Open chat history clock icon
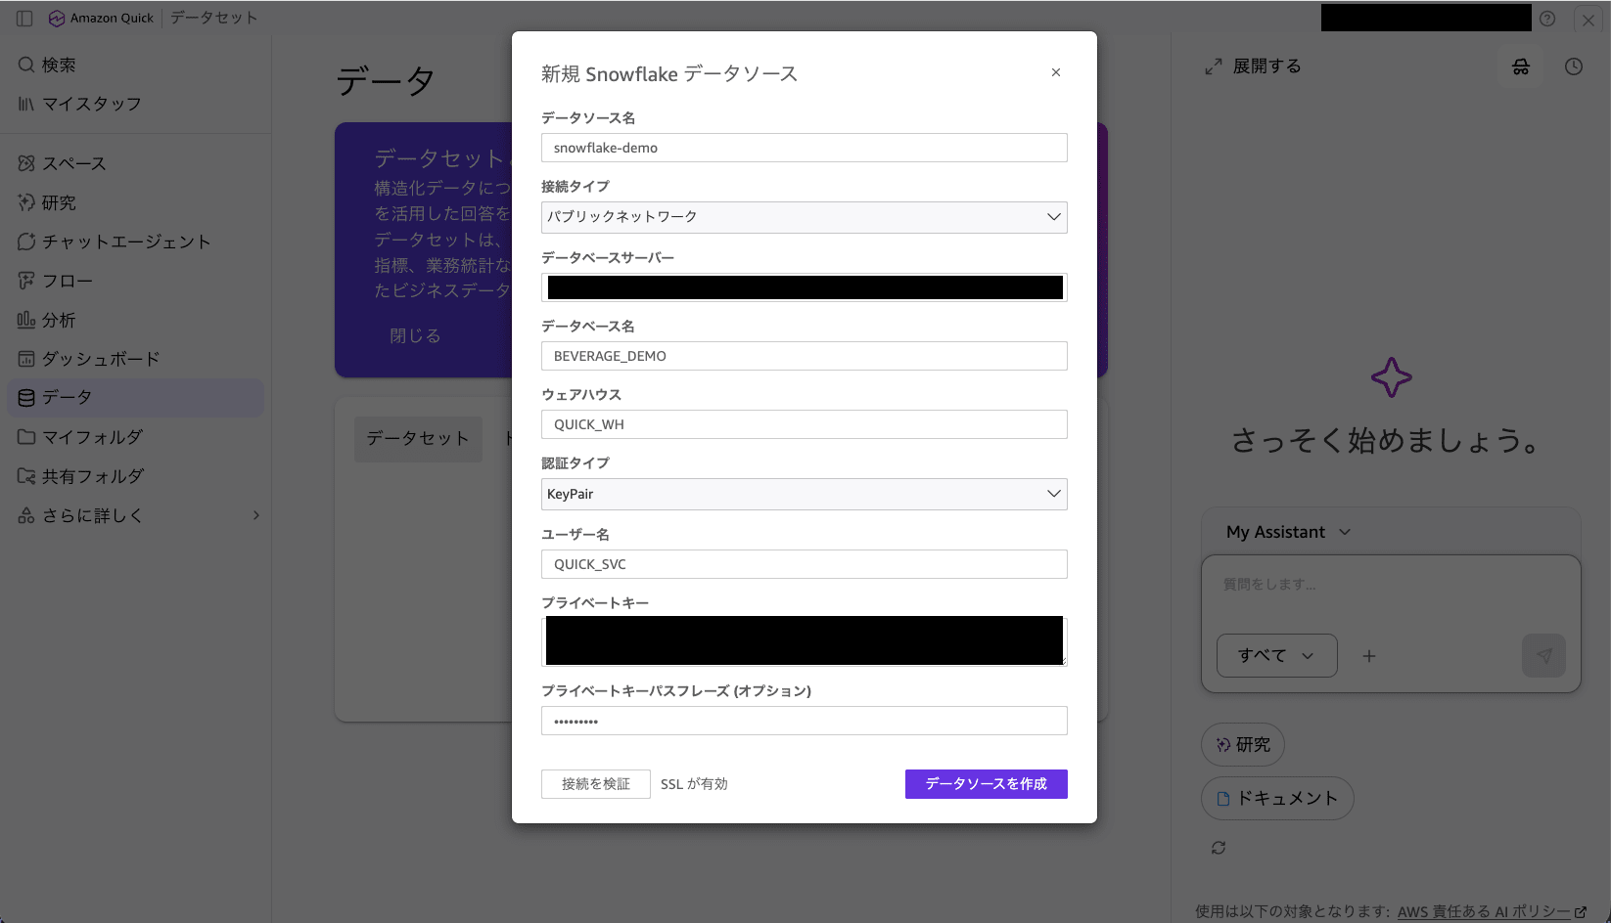The height and width of the screenshot is (923, 1611). pyautogui.click(x=1574, y=66)
